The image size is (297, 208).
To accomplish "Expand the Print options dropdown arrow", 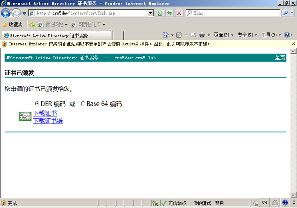I will click(209, 35).
